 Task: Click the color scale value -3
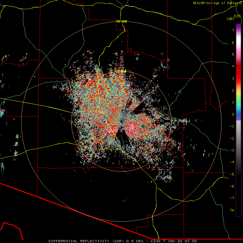click(x=232, y=150)
